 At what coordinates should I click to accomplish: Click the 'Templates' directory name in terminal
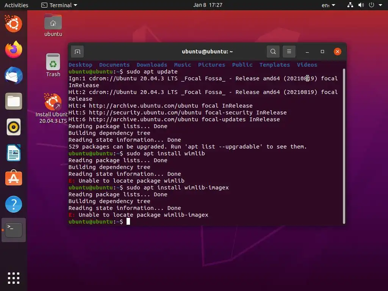274,65
